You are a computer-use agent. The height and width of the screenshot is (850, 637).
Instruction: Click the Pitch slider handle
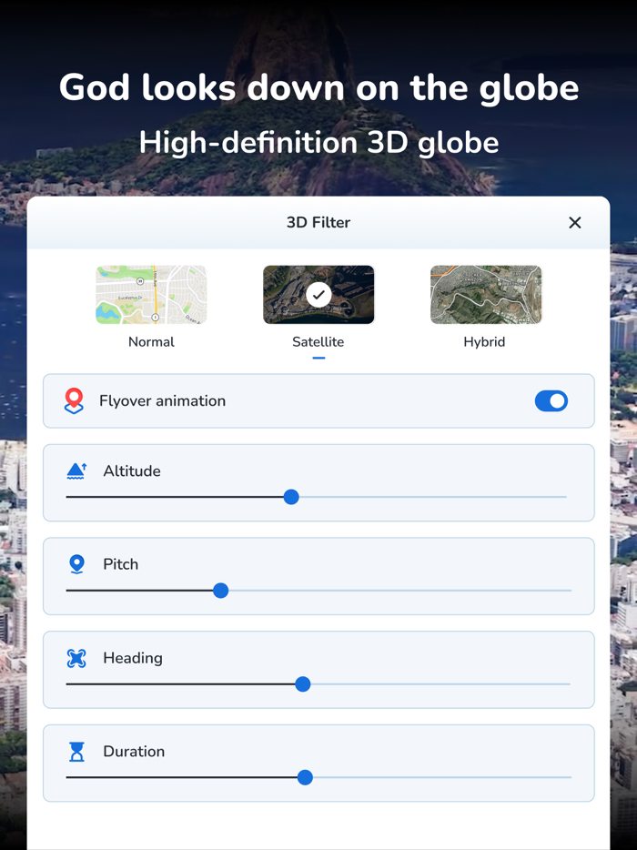(x=220, y=591)
